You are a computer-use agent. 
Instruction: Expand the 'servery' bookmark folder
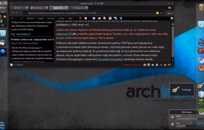pos(51,18)
